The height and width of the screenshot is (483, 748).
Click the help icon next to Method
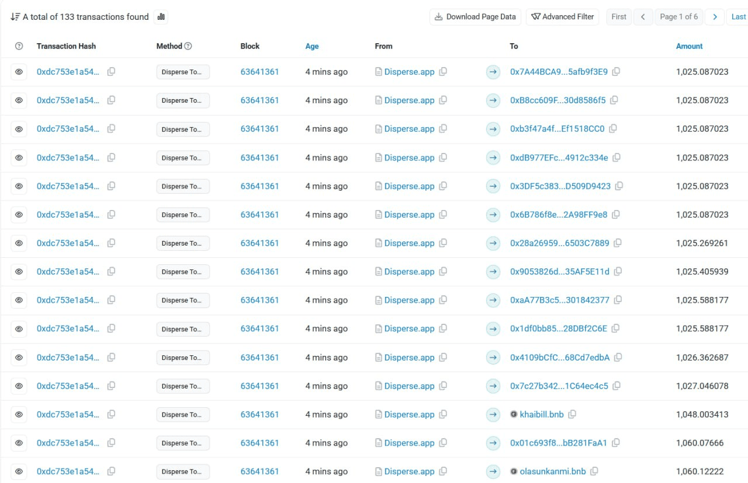click(188, 46)
